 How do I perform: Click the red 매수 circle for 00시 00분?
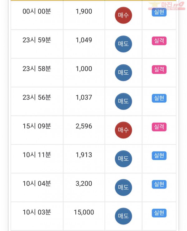pyautogui.click(x=123, y=15)
